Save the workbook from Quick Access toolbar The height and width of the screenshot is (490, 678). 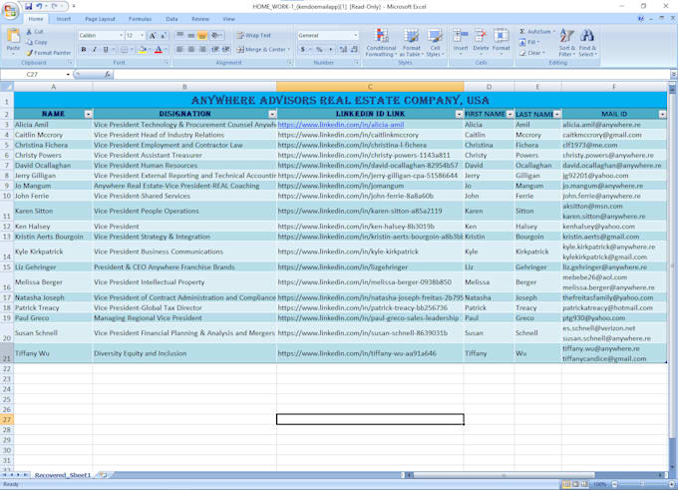pos(29,7)
